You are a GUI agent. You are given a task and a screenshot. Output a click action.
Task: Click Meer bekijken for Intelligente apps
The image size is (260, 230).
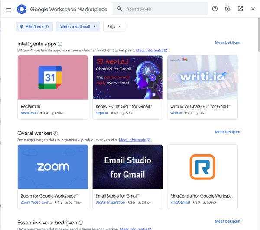coord(227,42)
